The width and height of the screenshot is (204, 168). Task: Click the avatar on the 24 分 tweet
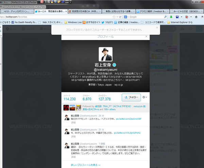click(67, 117)
